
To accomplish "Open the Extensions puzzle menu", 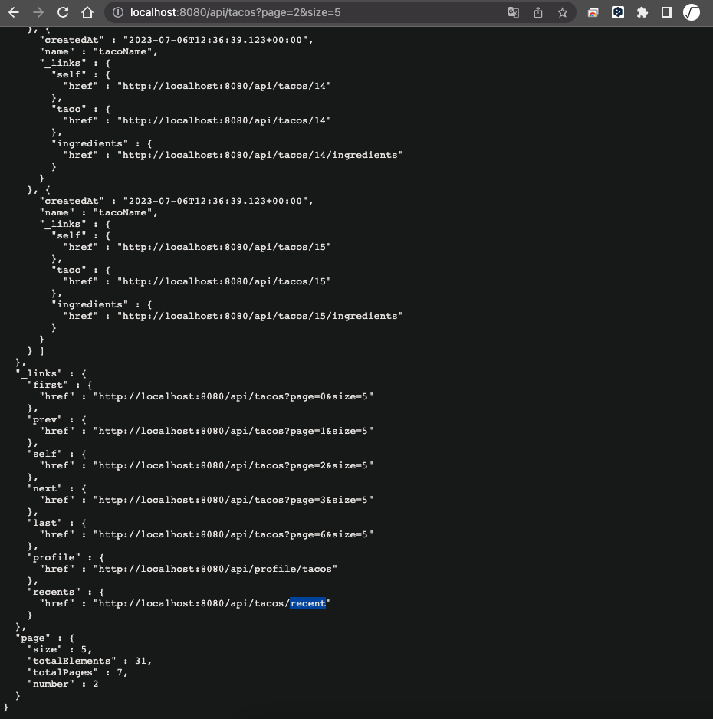I will coord(642,12).
